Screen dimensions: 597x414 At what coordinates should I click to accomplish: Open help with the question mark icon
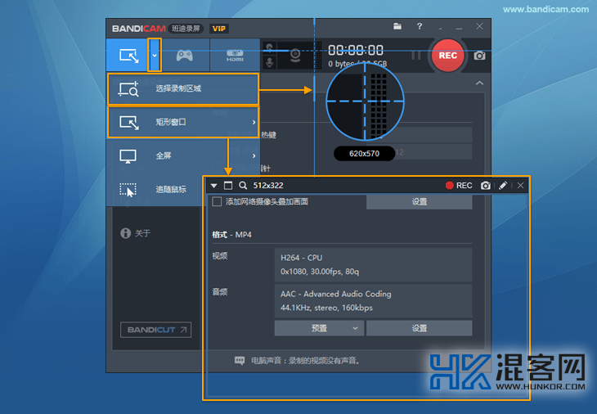[x=420, y=26]
